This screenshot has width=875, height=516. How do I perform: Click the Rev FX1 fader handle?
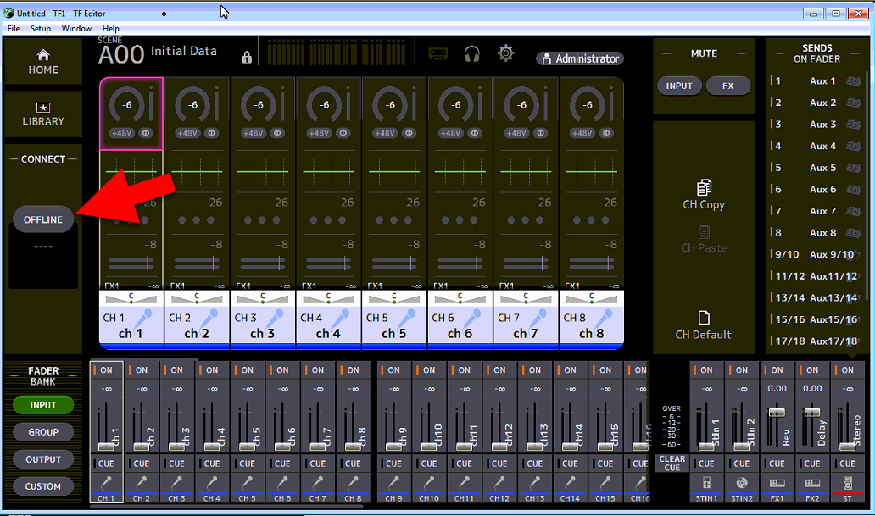pyautogui.click(x=777, y=412)
